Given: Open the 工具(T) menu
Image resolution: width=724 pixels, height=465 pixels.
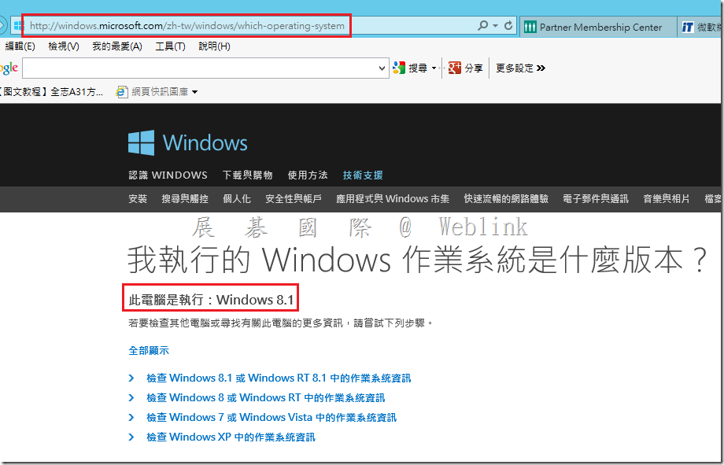Looking at the screenshot, I should coord(171,46).
